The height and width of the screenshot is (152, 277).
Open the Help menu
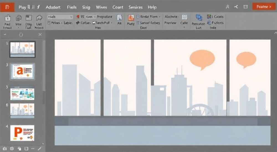coord(152,7)
